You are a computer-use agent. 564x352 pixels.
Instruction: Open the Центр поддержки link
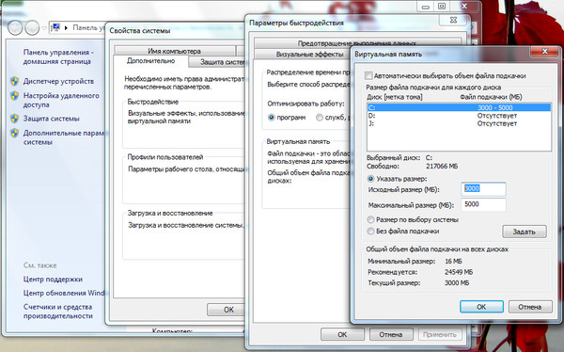tap(53, 280)
